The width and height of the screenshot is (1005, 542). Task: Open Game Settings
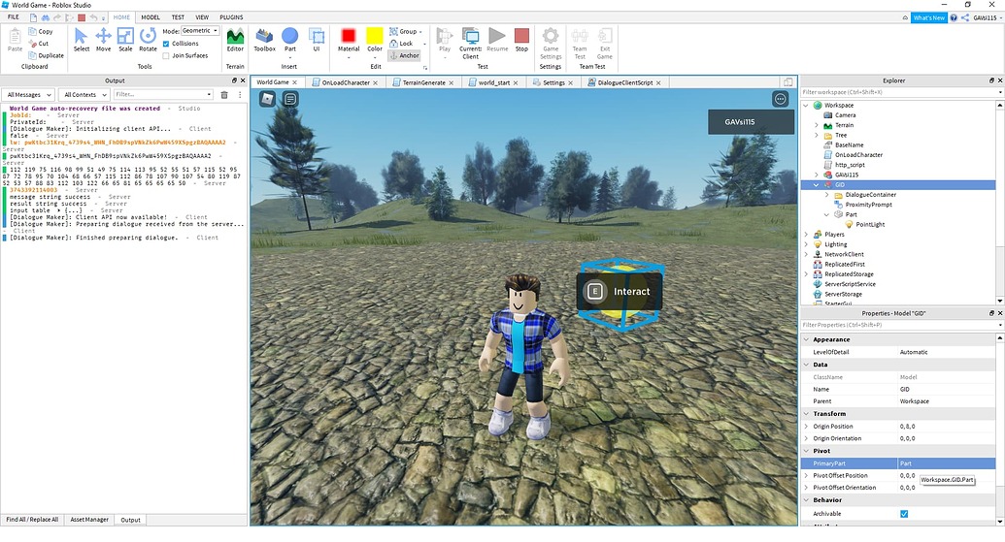[x=551, y=44]
